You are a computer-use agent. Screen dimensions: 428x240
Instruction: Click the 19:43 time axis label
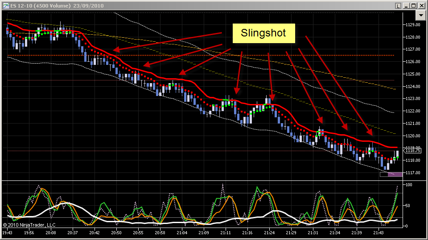pos(8,232)
